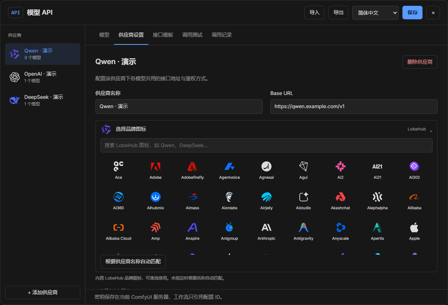Viewport: 448px width, 305px height.
Task: Focus the Base URL input field
Action: [354, 107]
